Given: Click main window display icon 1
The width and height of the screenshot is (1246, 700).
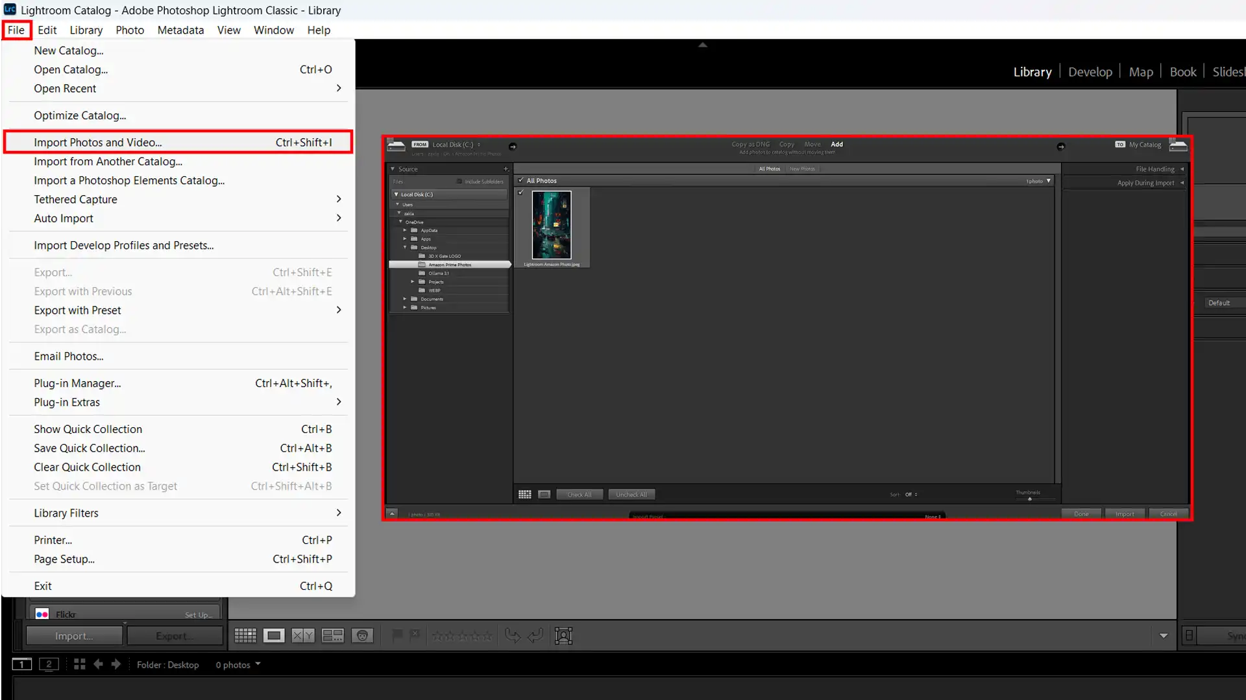Looking at the screenshot, I should click(x=21, y=664).
